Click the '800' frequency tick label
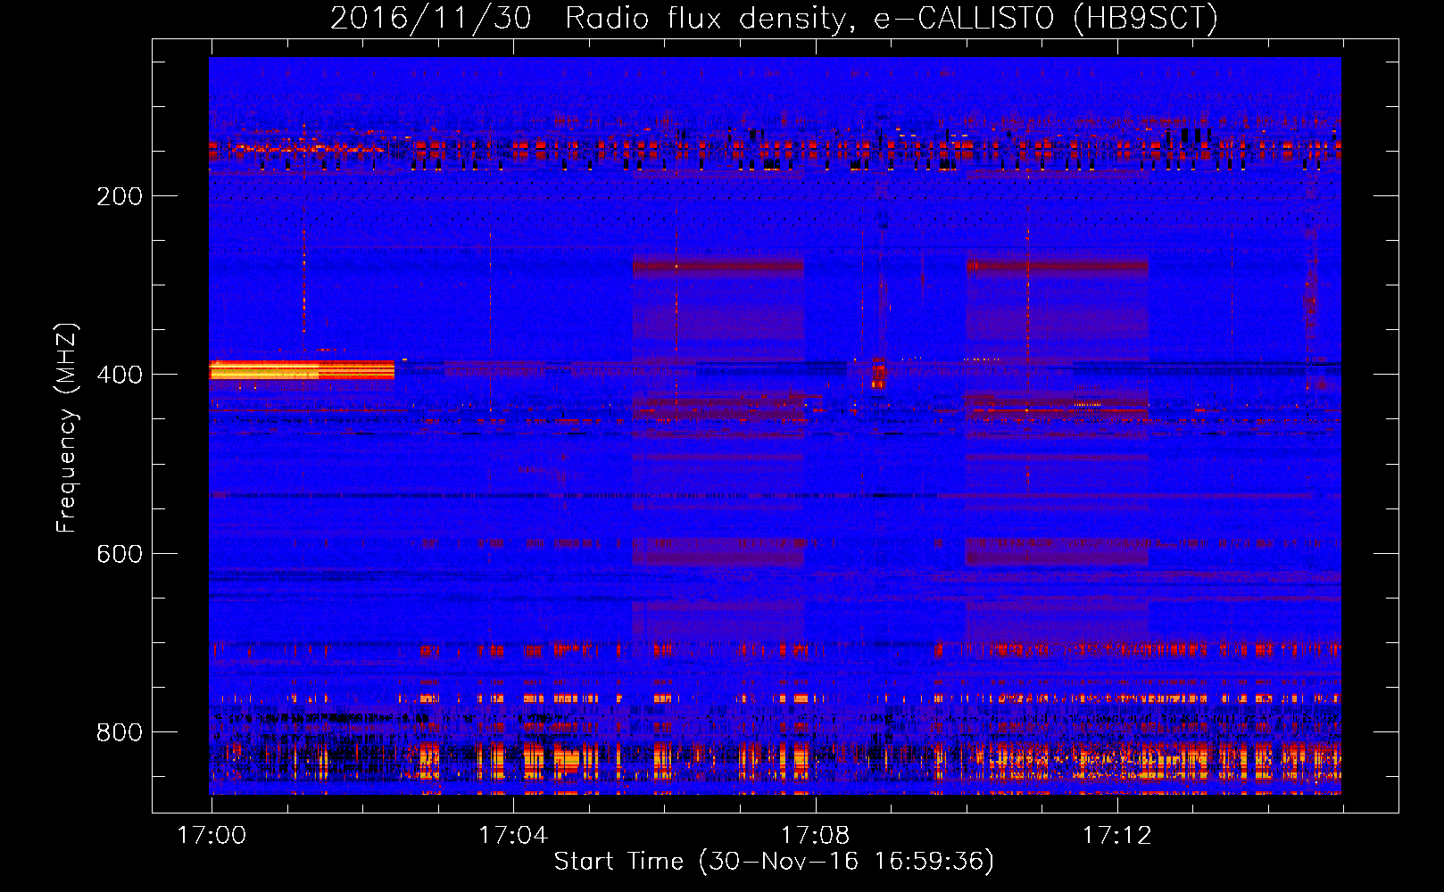Image resolution: width=1444 pixels, height=892 pixels. coord(120,732)
